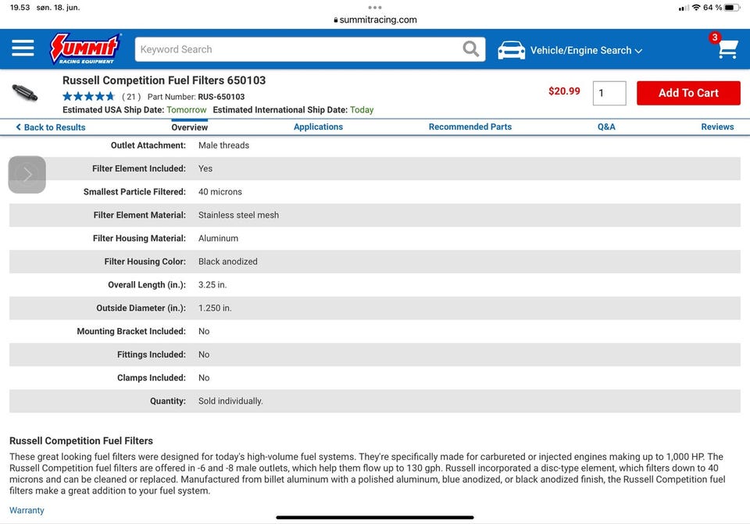Screen dimensions: 750x524
Task: Tap the Wi-Fi status icon
Action: (696, 8)
